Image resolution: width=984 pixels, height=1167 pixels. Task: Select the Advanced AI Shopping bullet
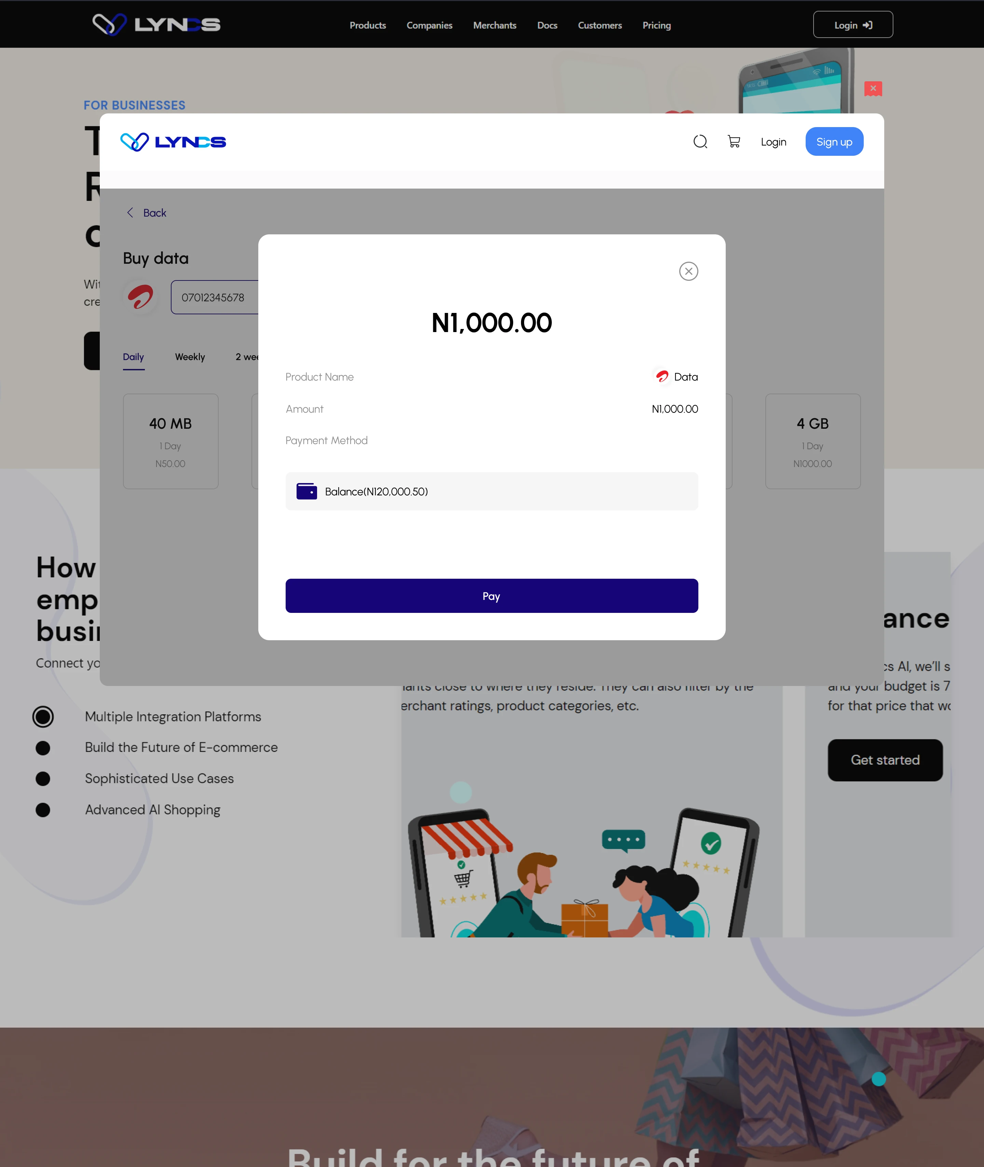(43, 810)
